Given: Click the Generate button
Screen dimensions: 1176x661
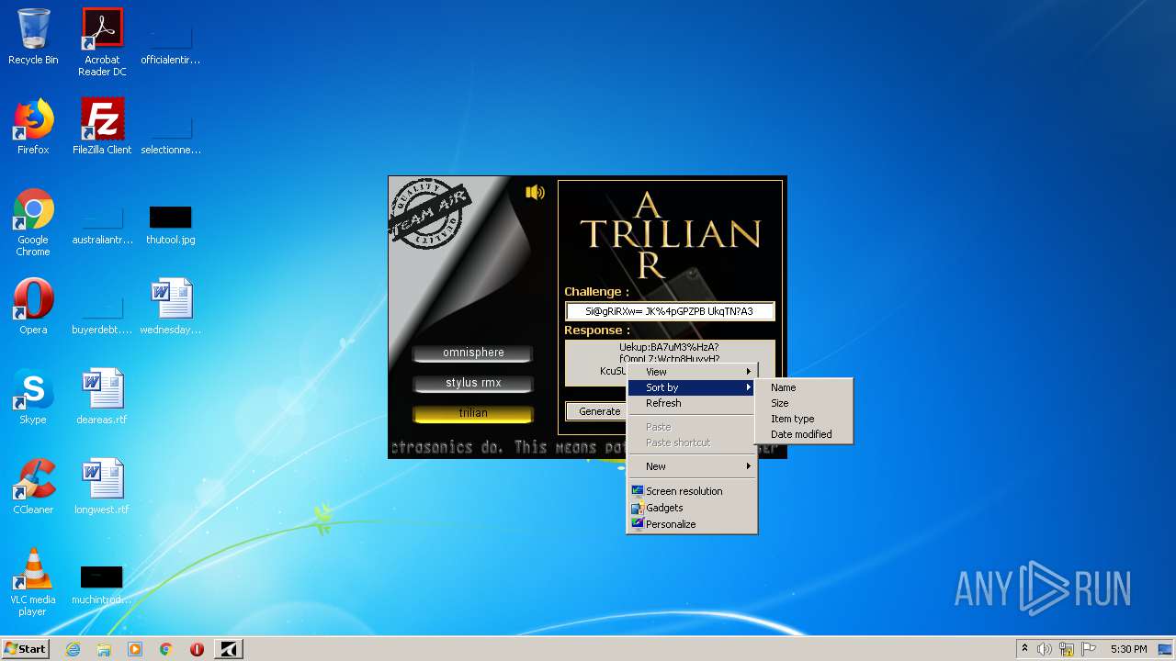Looking at the screenshot, I should (x=599, y=411).
